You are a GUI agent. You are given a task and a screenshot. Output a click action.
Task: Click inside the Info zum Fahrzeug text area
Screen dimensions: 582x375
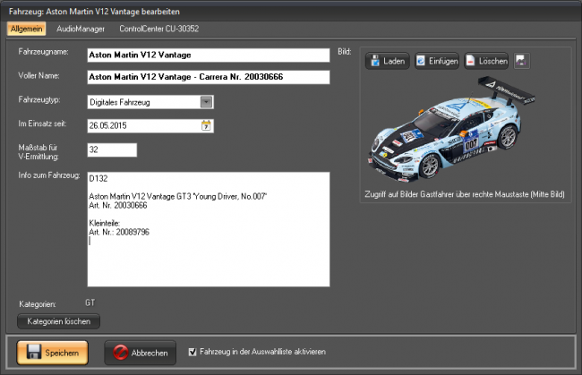pos(209,229)
